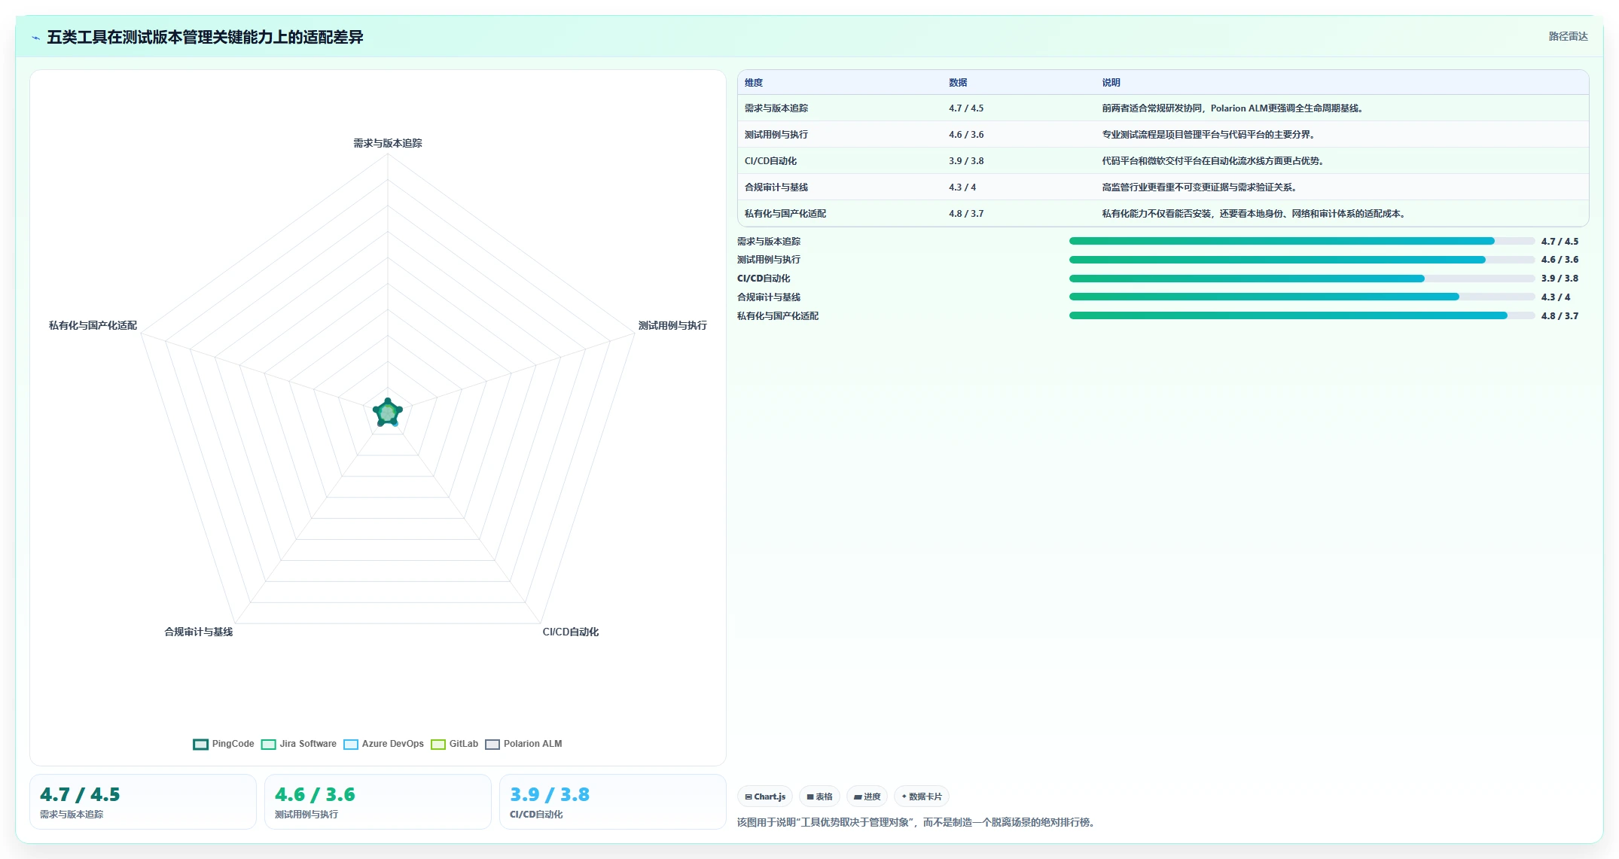Click the 4.8 / 3.7 table value
Image resolution: width=1619 pixels, height=859 pixels.
pyautogui.click(x=966, y=214)
